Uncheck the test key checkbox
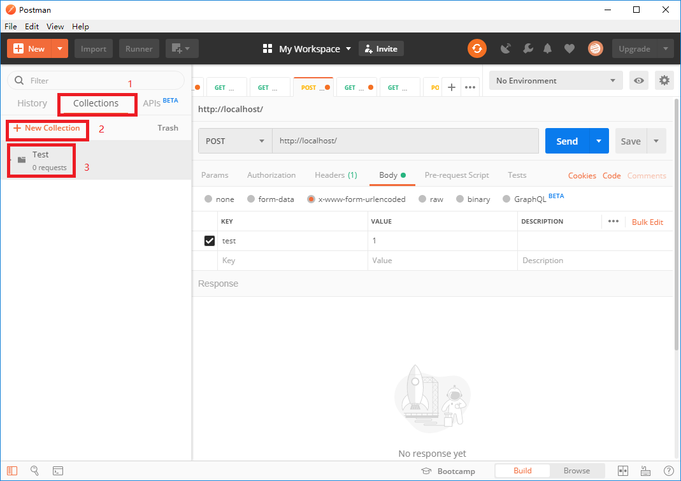Screen dimensions: 681x481 [210, 241]
